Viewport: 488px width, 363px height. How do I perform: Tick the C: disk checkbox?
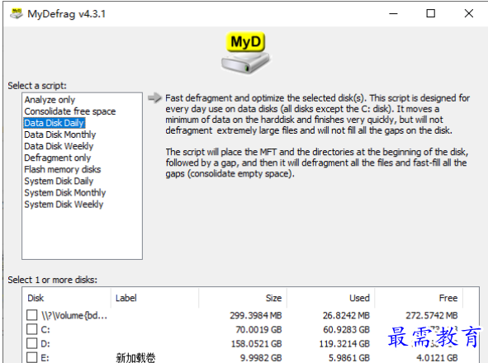(31, 329)
